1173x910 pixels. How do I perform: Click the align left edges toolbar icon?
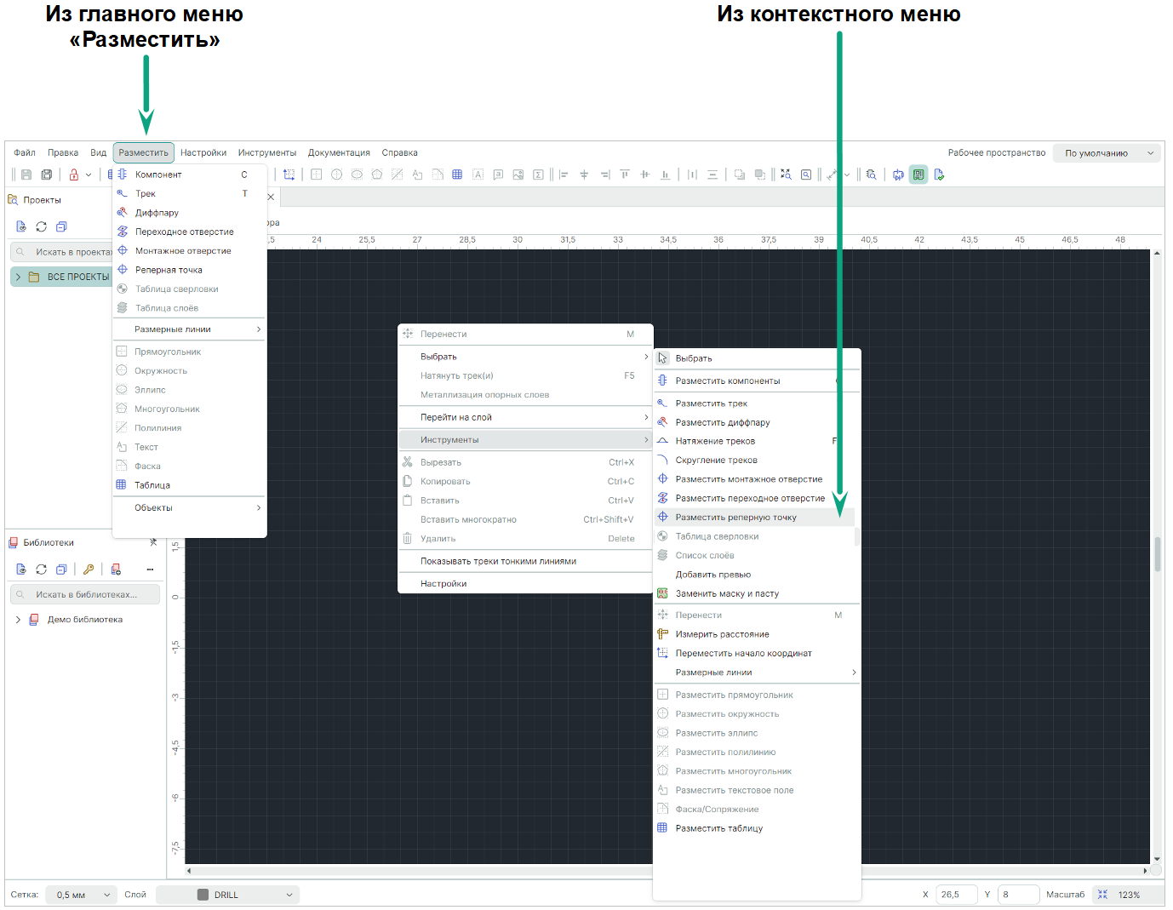coord(564,175)
